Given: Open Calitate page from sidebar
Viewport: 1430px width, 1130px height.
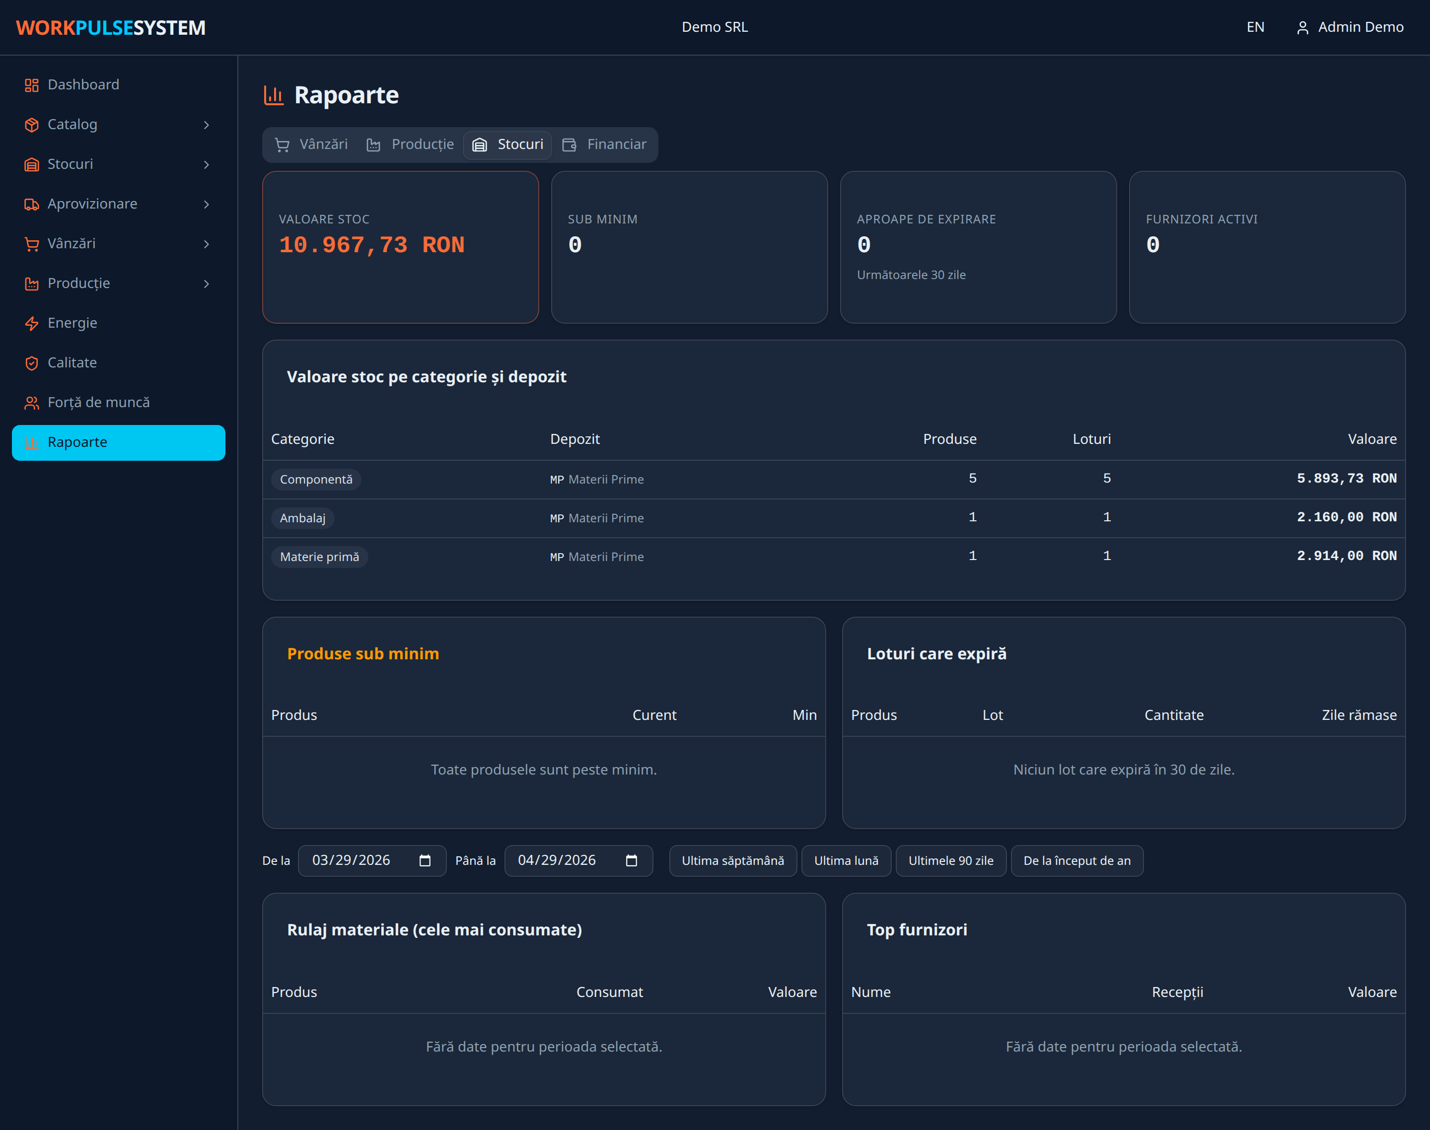Looking at the screenshot, I should [119, 363].
